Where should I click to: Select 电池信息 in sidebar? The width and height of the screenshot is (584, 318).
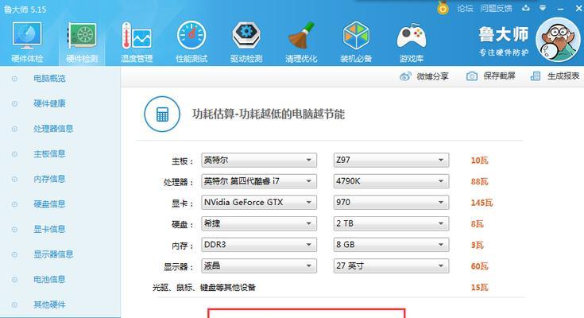point(49,279)
